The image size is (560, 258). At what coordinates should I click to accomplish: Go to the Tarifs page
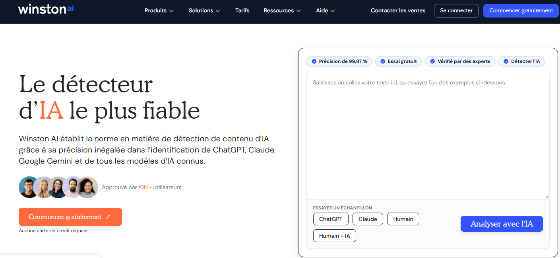[242, 11]
